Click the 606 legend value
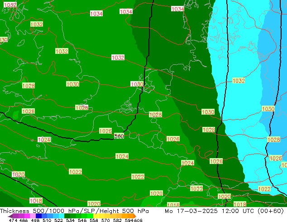287x222 pixels. click(x=138, y=220)
